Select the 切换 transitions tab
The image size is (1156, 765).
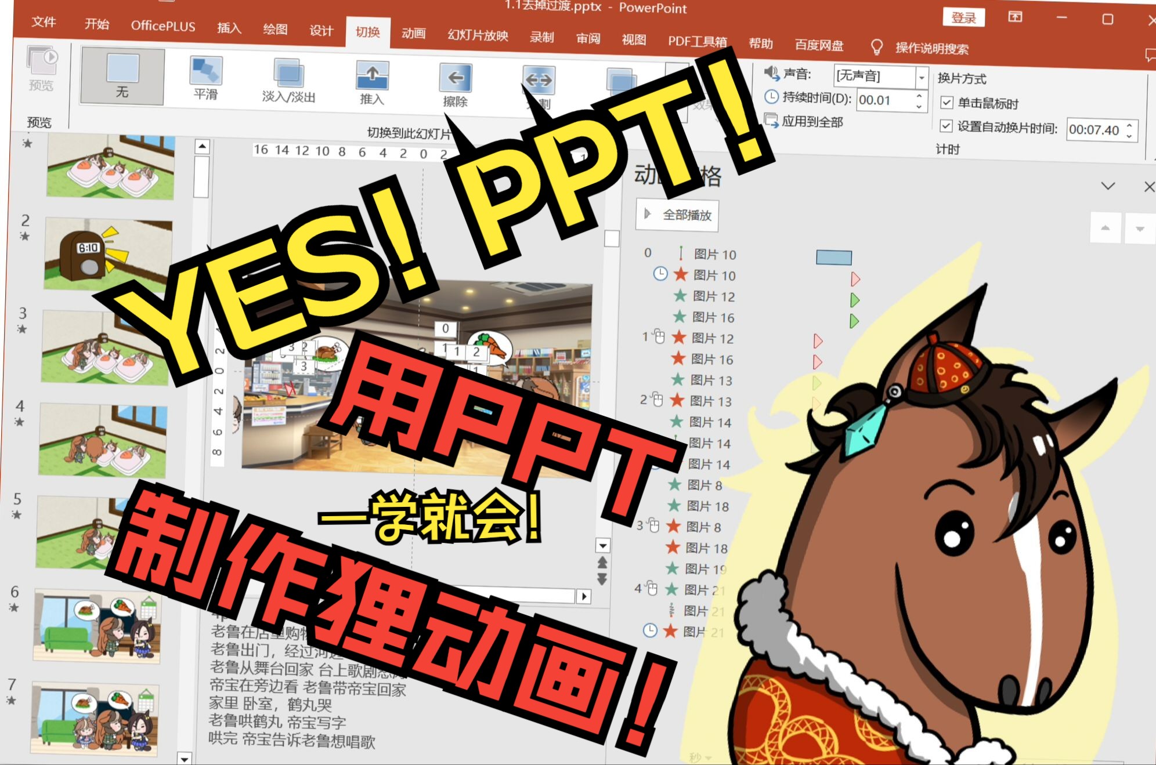pos(368,32)
